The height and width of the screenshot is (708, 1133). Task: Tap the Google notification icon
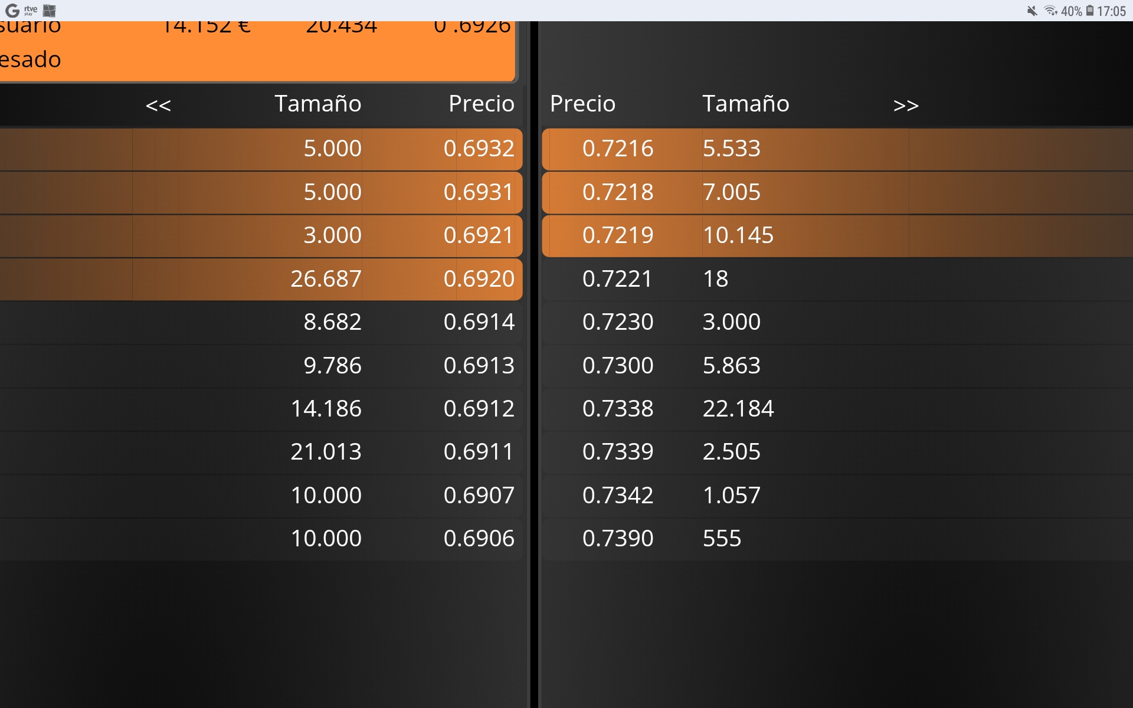point(12,11)
